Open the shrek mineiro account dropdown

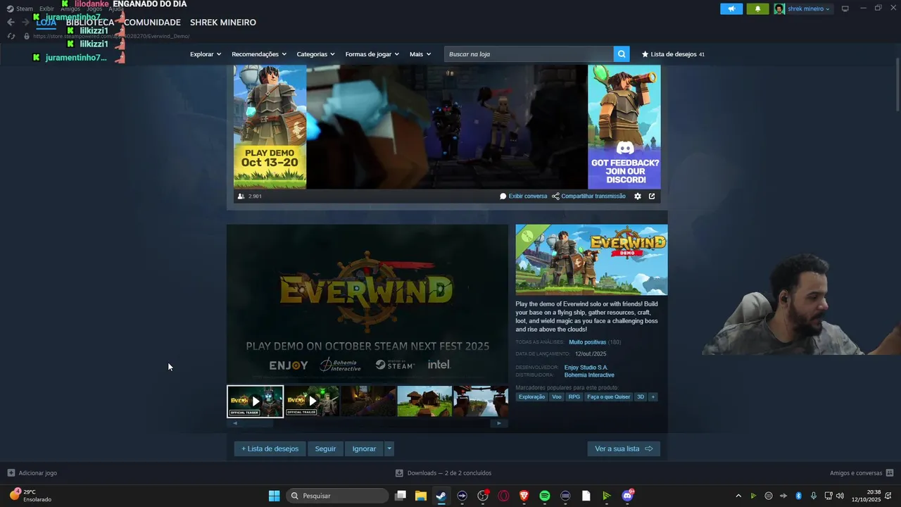[x=802, y=9]
